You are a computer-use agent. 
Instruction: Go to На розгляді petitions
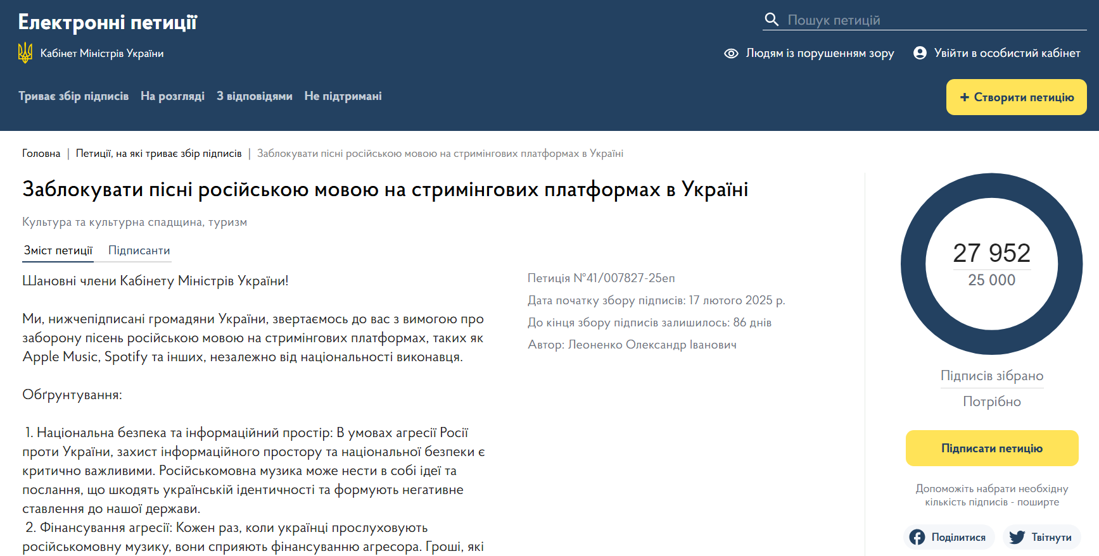pos(172,96)
